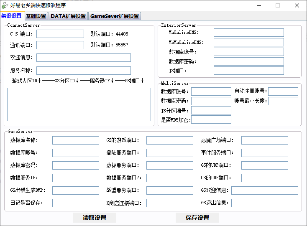307x226 pixels.
Task: Click the 通讯端口 text box
Action: pos(60,45)
